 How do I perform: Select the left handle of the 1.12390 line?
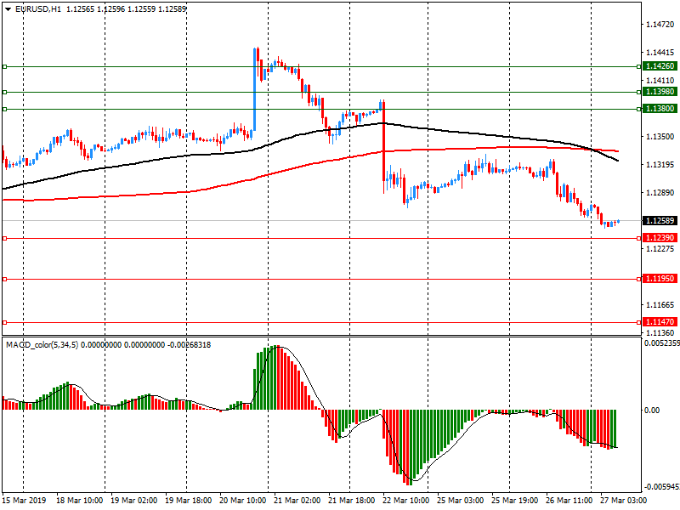point(4,238)
